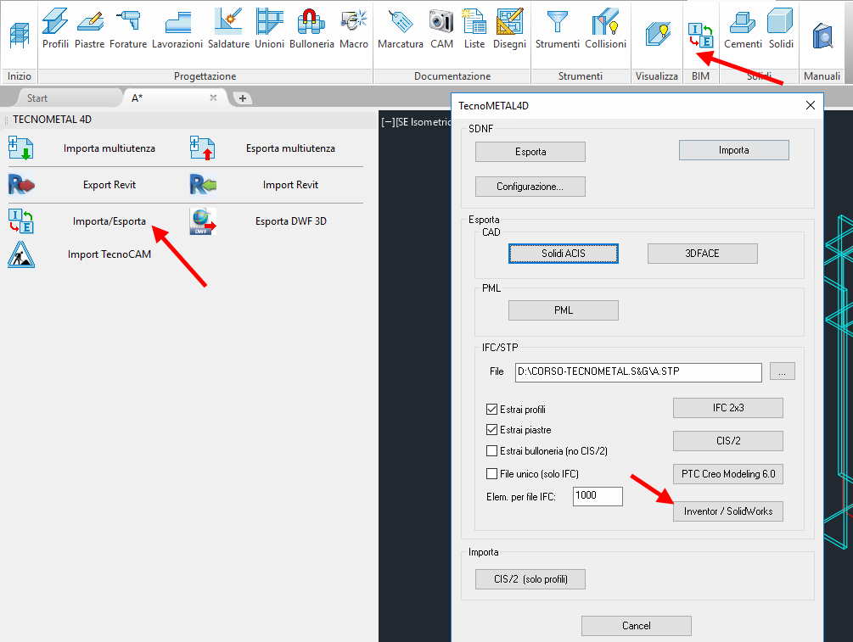Open the Piastre plates tool
The width and height of the screenshot is (853, 642).
click(90, 29)
